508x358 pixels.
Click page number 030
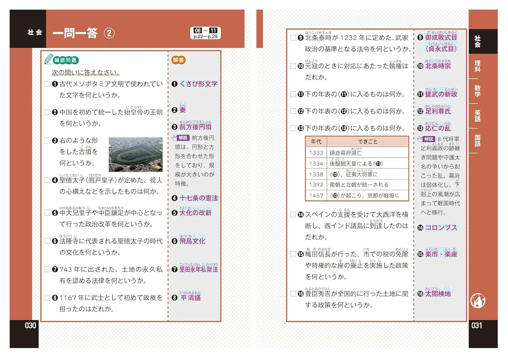point(30,325)
